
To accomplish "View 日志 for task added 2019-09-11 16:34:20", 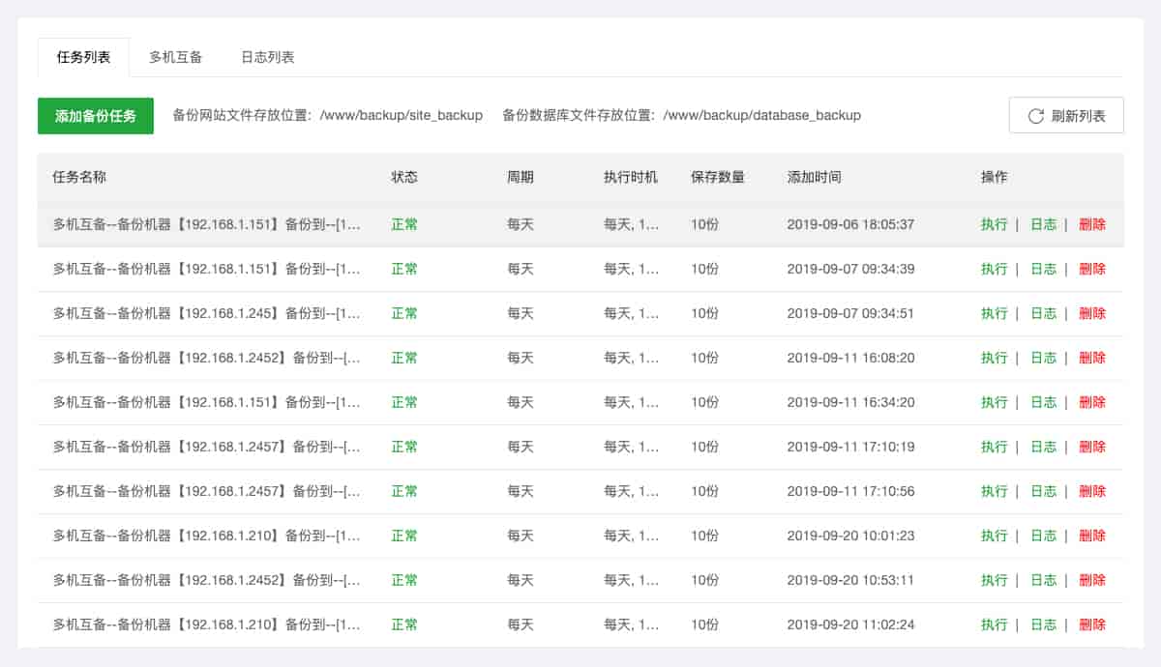I will coord(1043,402).
